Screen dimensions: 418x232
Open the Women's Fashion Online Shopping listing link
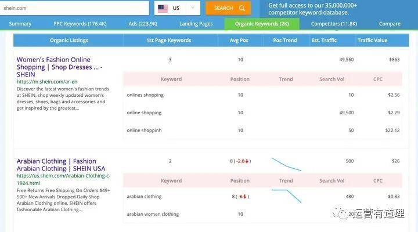pyautogui.click(x=59, y=67)
